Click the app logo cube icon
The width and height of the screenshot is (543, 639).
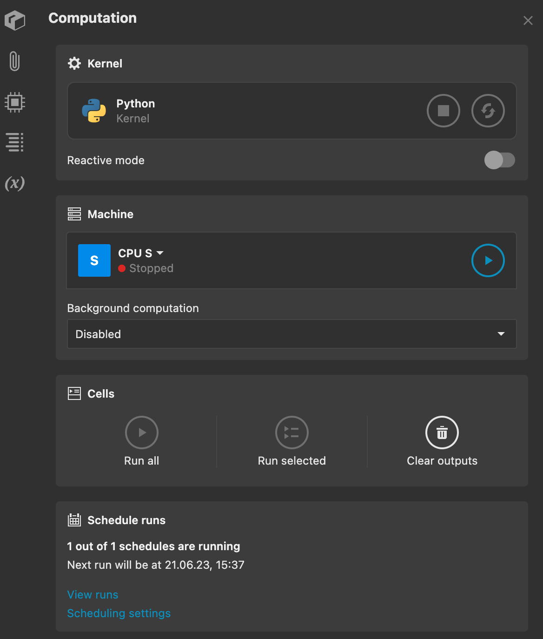click(x=14, y=20)
